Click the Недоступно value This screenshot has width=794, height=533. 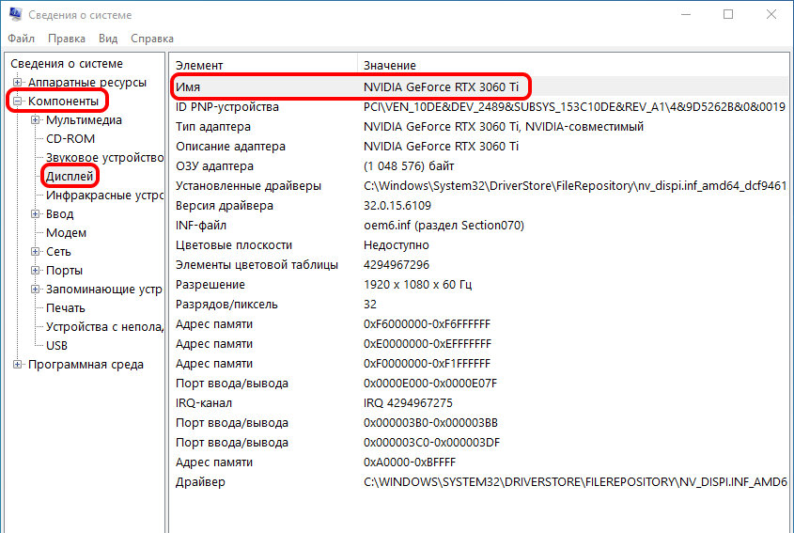[x=396, y=245]
